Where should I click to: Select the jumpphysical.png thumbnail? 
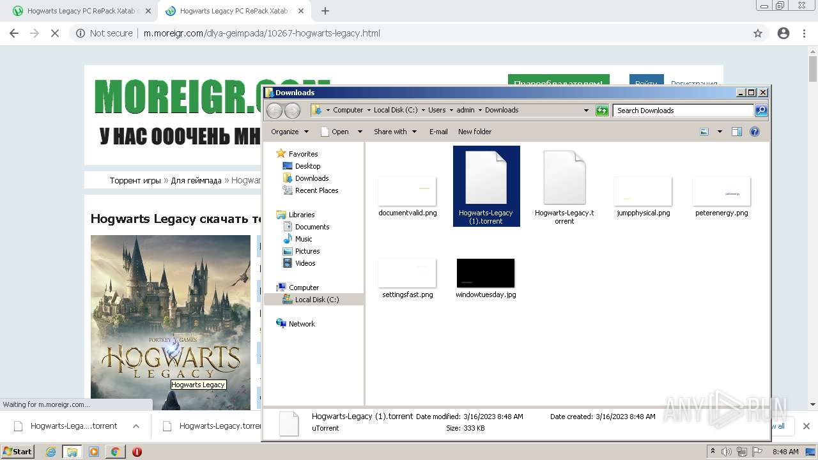click(643, 192)
